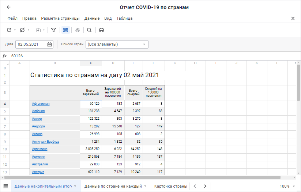Image resolution: width=301 pixels, height=192 pixels.
Task: Click the formula bar value 60126
Action: 17,56
